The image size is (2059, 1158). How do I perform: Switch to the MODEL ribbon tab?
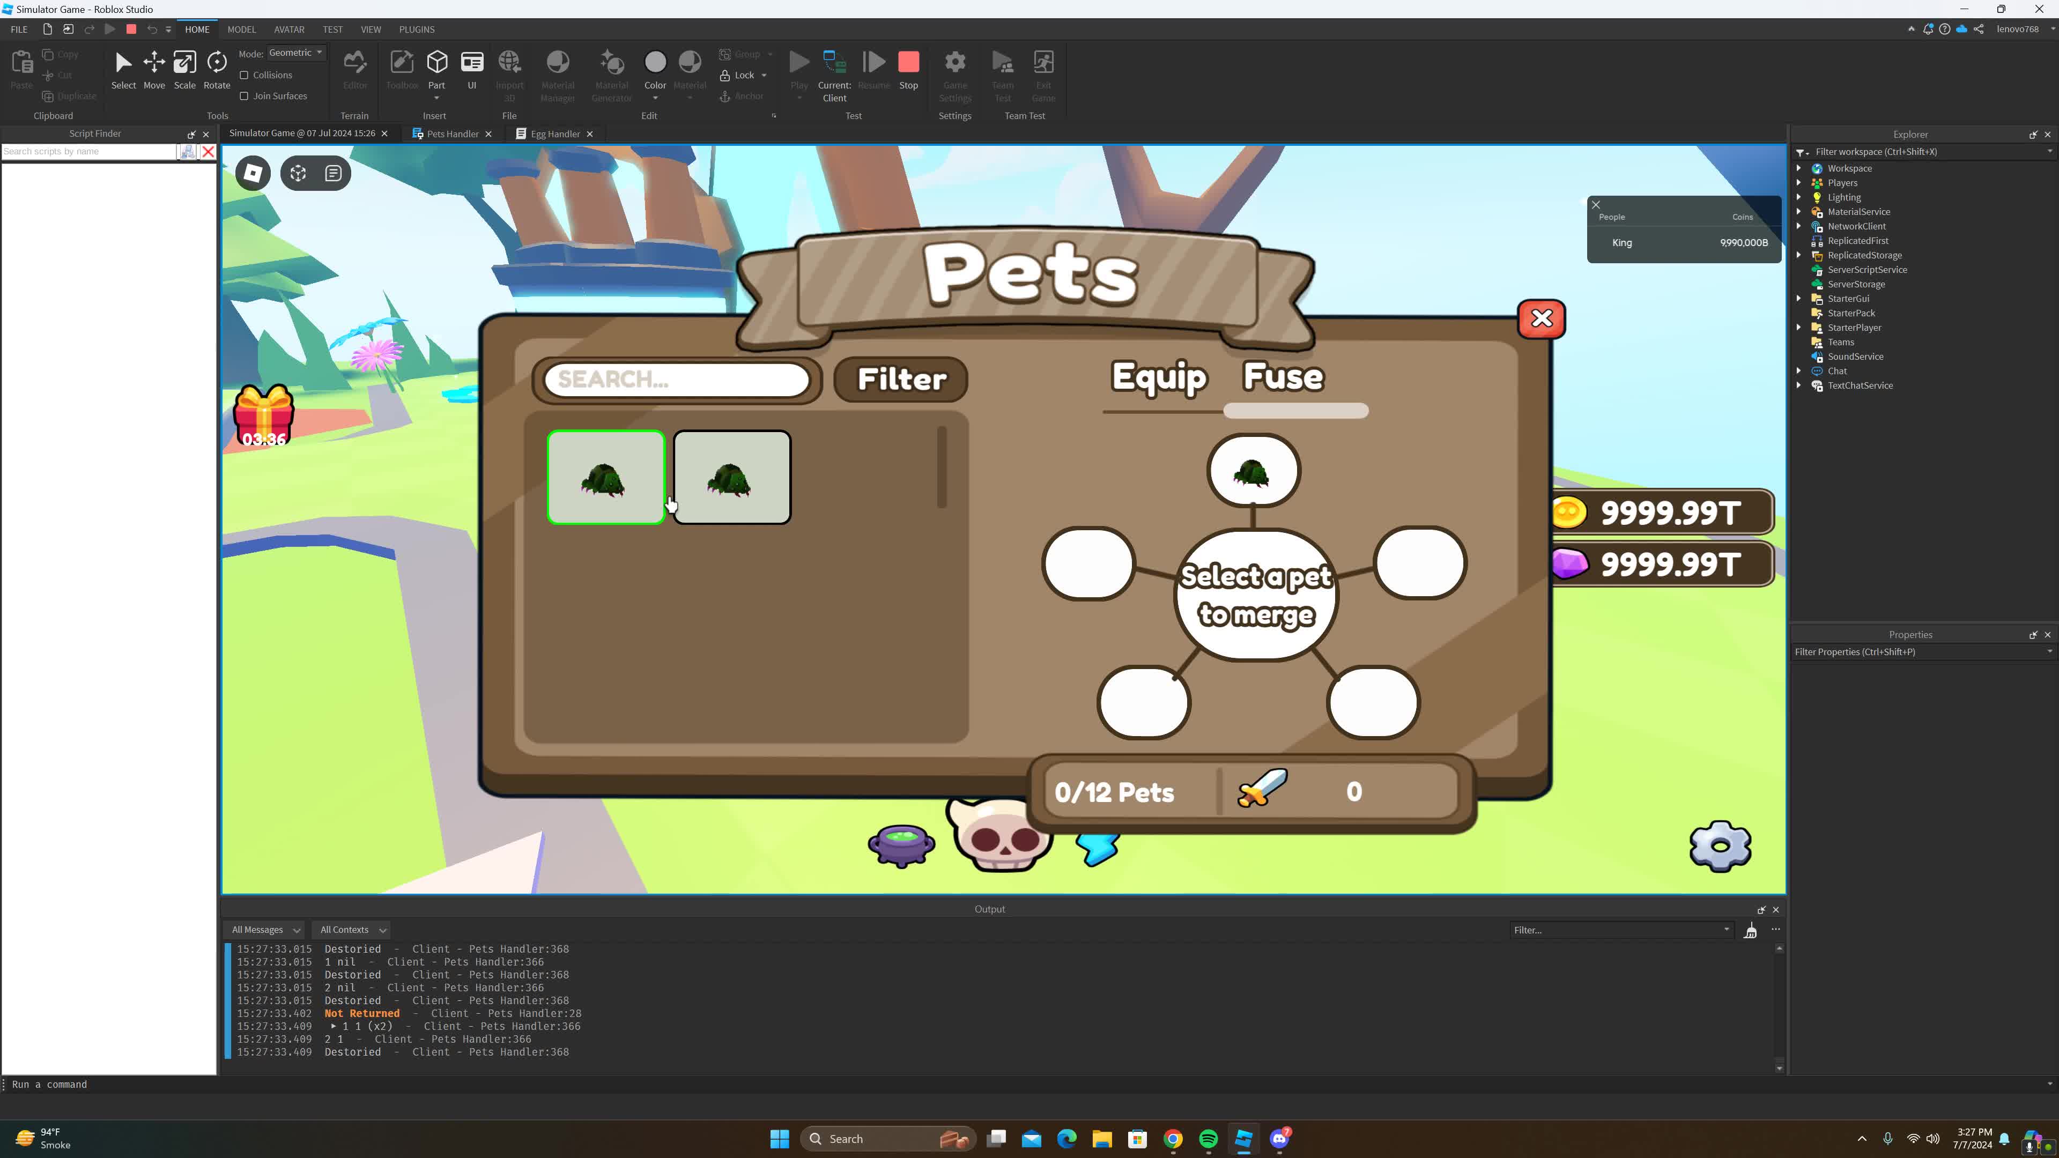tap(241, 29)
